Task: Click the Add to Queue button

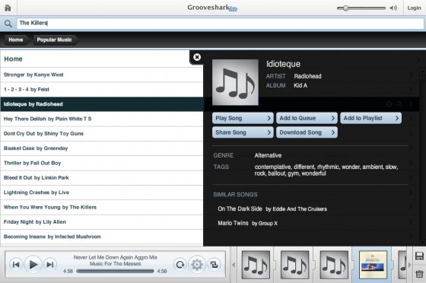Action: click(x=307, y=118)
